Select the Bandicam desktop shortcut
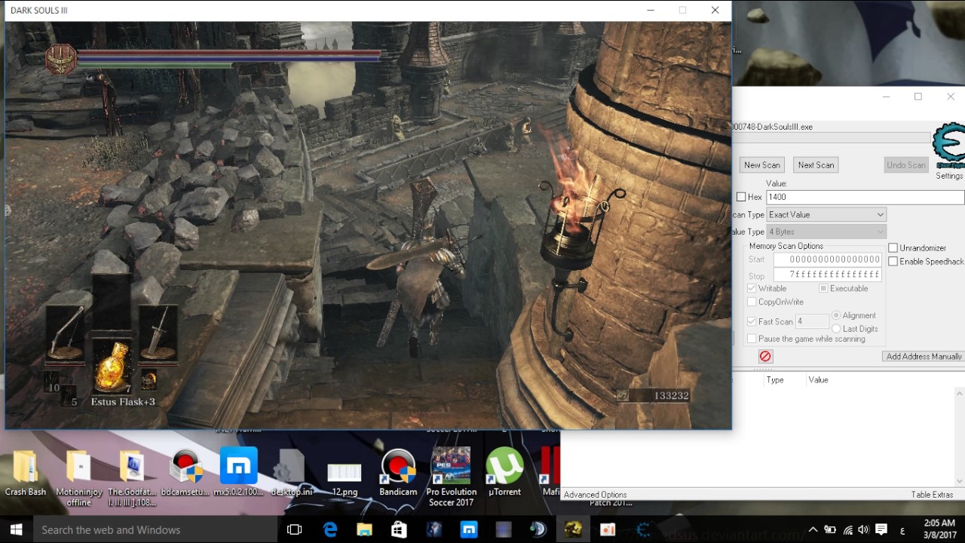Image resolution: width=965 pixels, height=543 pixels. (x=398, y=473)
